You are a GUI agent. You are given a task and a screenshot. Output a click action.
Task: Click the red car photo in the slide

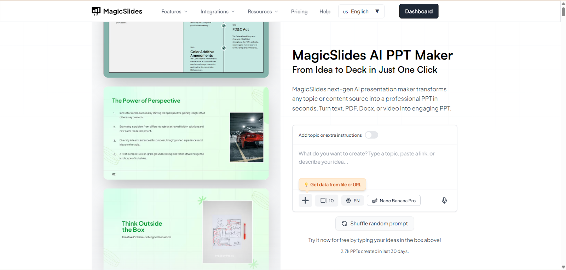pos(247,137)
